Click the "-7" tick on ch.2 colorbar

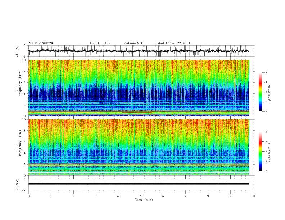[266, 171]
